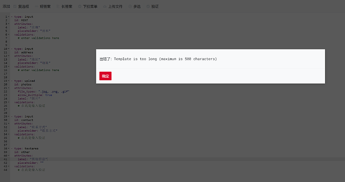Click the circled chevron icon beside 下拉菜单
Screen dimensions: 345x182
point(79,6)
